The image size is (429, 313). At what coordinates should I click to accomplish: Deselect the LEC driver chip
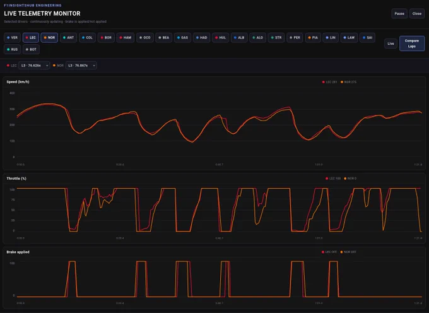pyautogui.click(x=31, y=38)
